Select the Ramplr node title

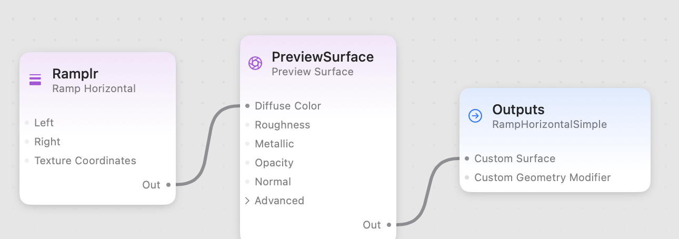pyautogui.click(x=75, y=74)
